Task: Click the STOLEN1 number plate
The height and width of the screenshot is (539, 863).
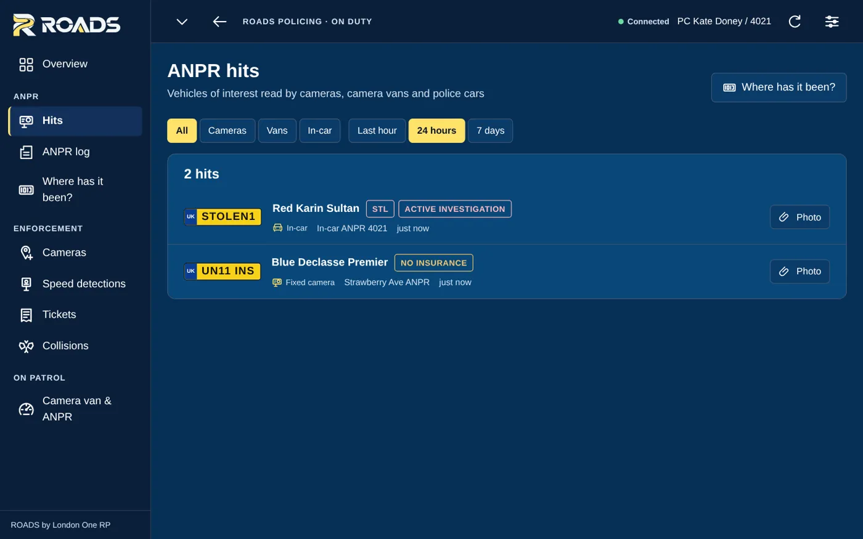Action: pos(223,217)
